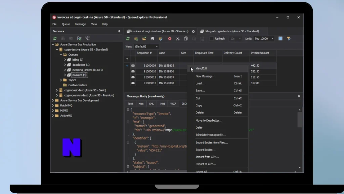Close the invoices tab with its X icon
The width and height of the screenshot is (344, 194).
pyautogui.click(x=193, y=31)
